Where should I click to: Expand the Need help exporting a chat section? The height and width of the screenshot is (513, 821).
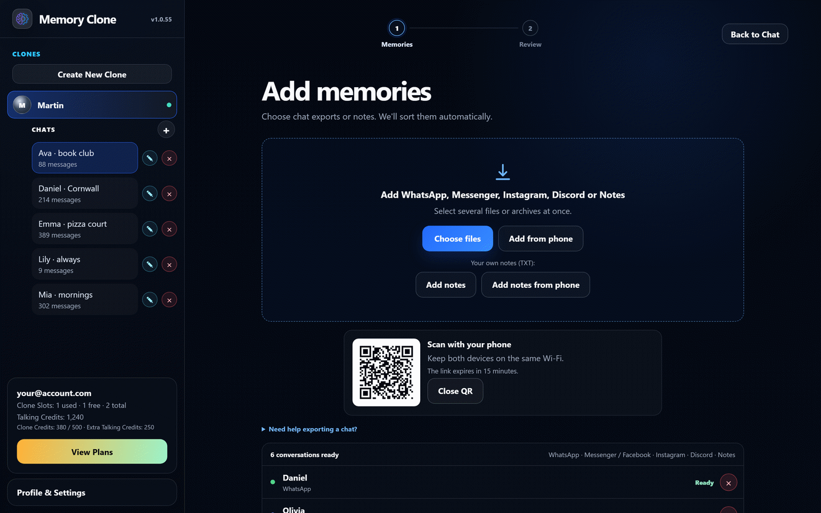310,429
